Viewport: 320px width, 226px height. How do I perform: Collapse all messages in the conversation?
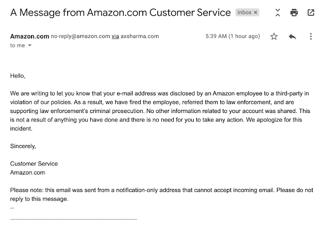[x=278, y=13]
